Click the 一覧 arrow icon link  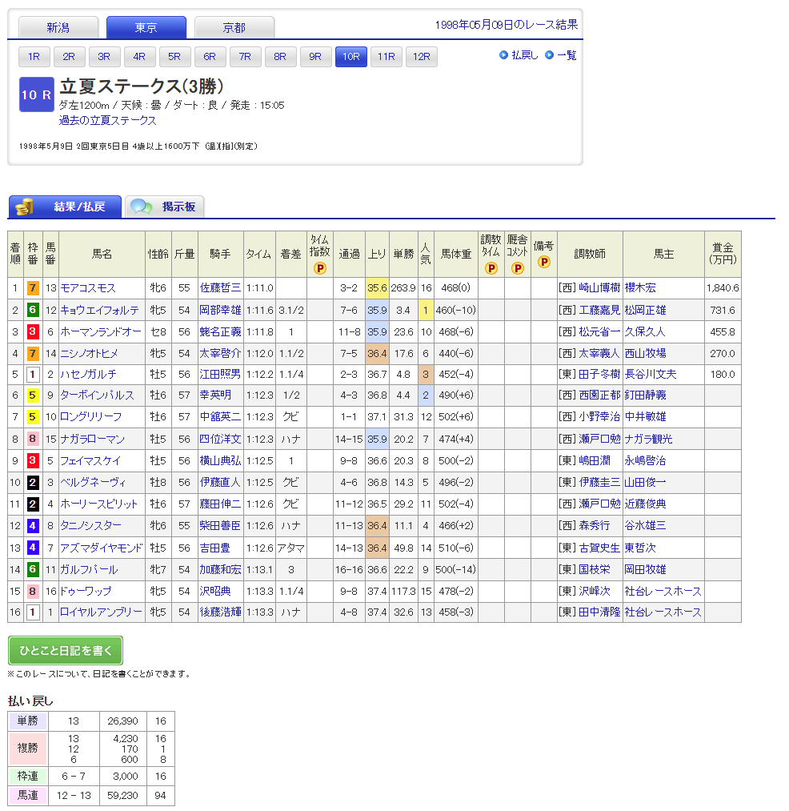click(x=561, y=55)
